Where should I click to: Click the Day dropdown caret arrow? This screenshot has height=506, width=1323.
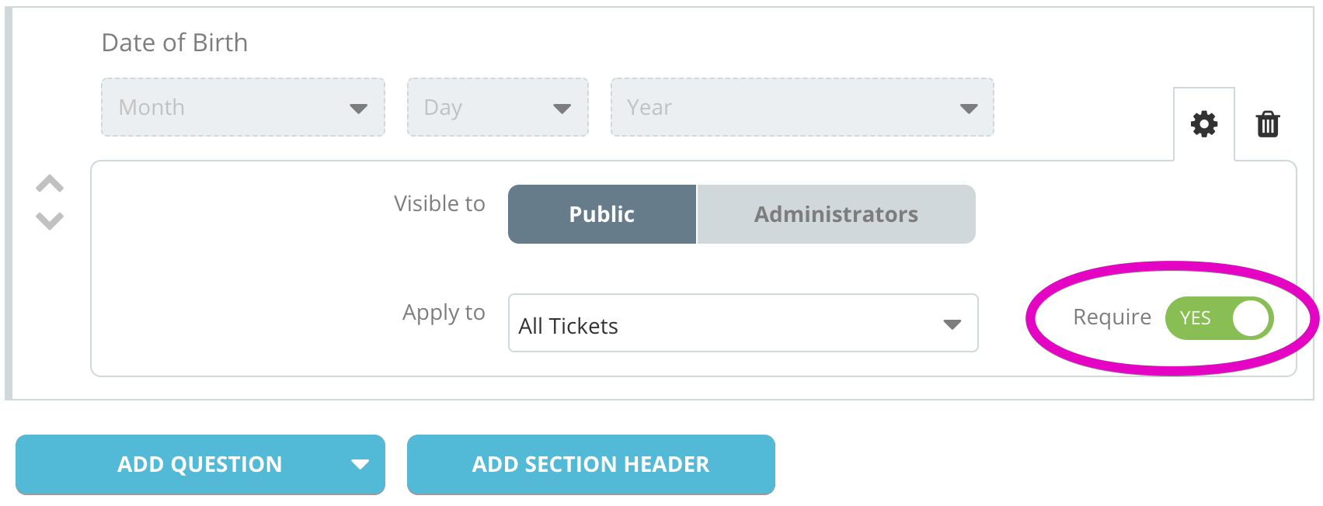(x=562, y=109)
